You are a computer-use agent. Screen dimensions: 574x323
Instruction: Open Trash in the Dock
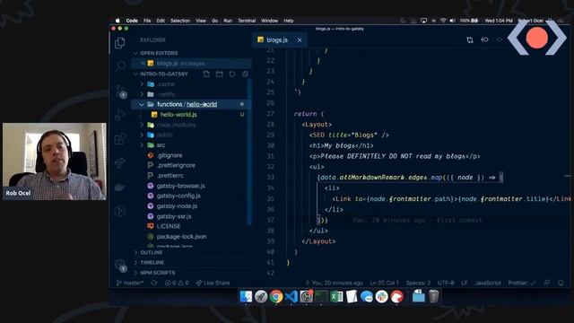point(433,296)
